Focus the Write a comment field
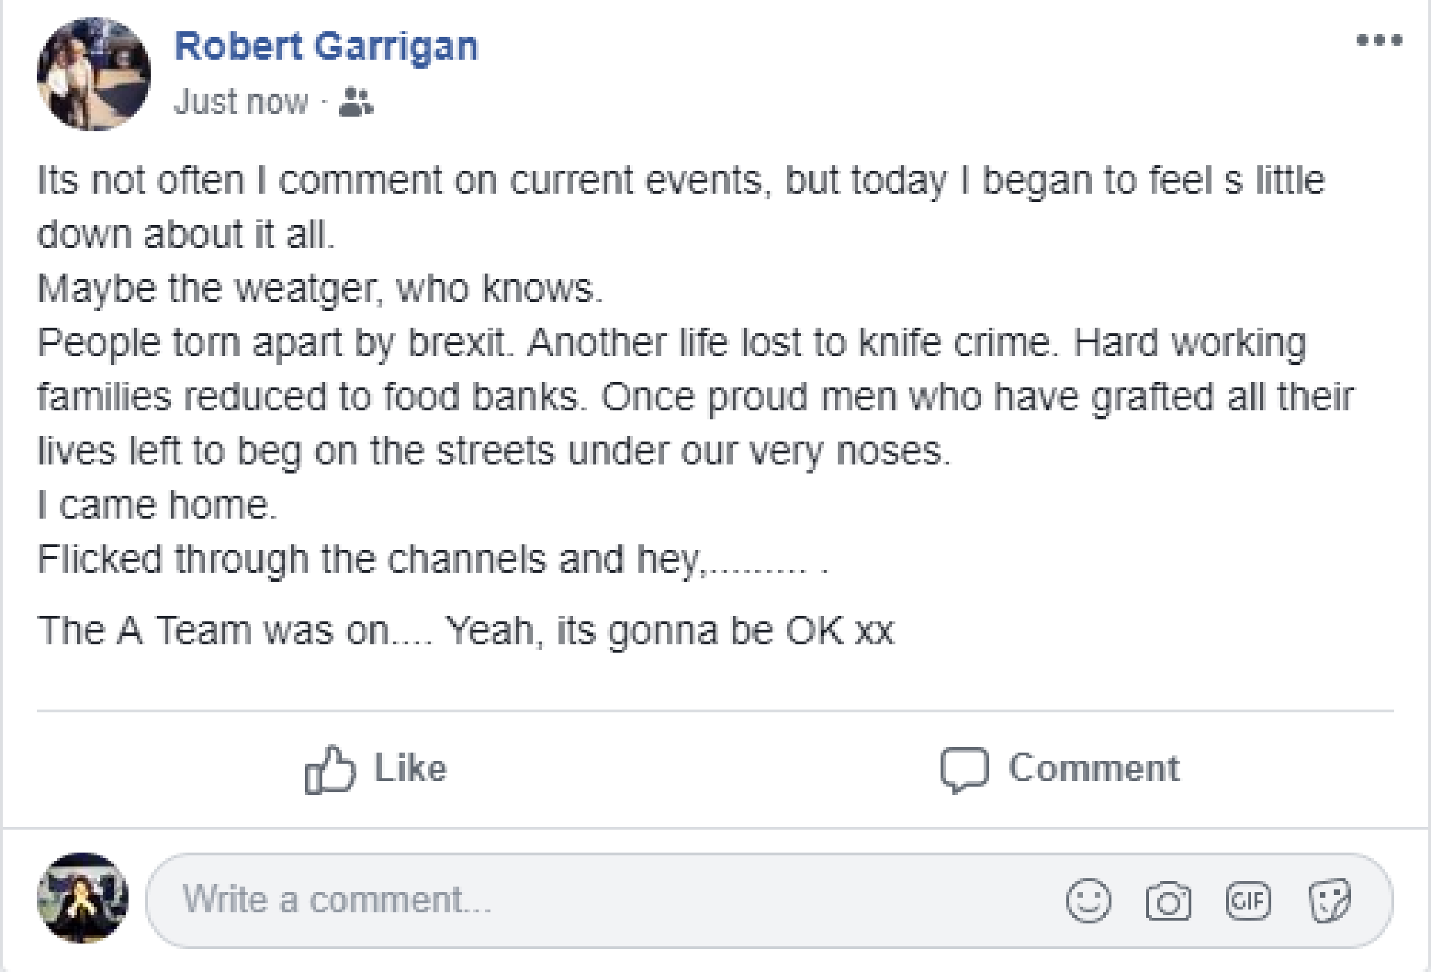Screen dimensions: 1431x972 pyautogui.click(x=770, y=900)
